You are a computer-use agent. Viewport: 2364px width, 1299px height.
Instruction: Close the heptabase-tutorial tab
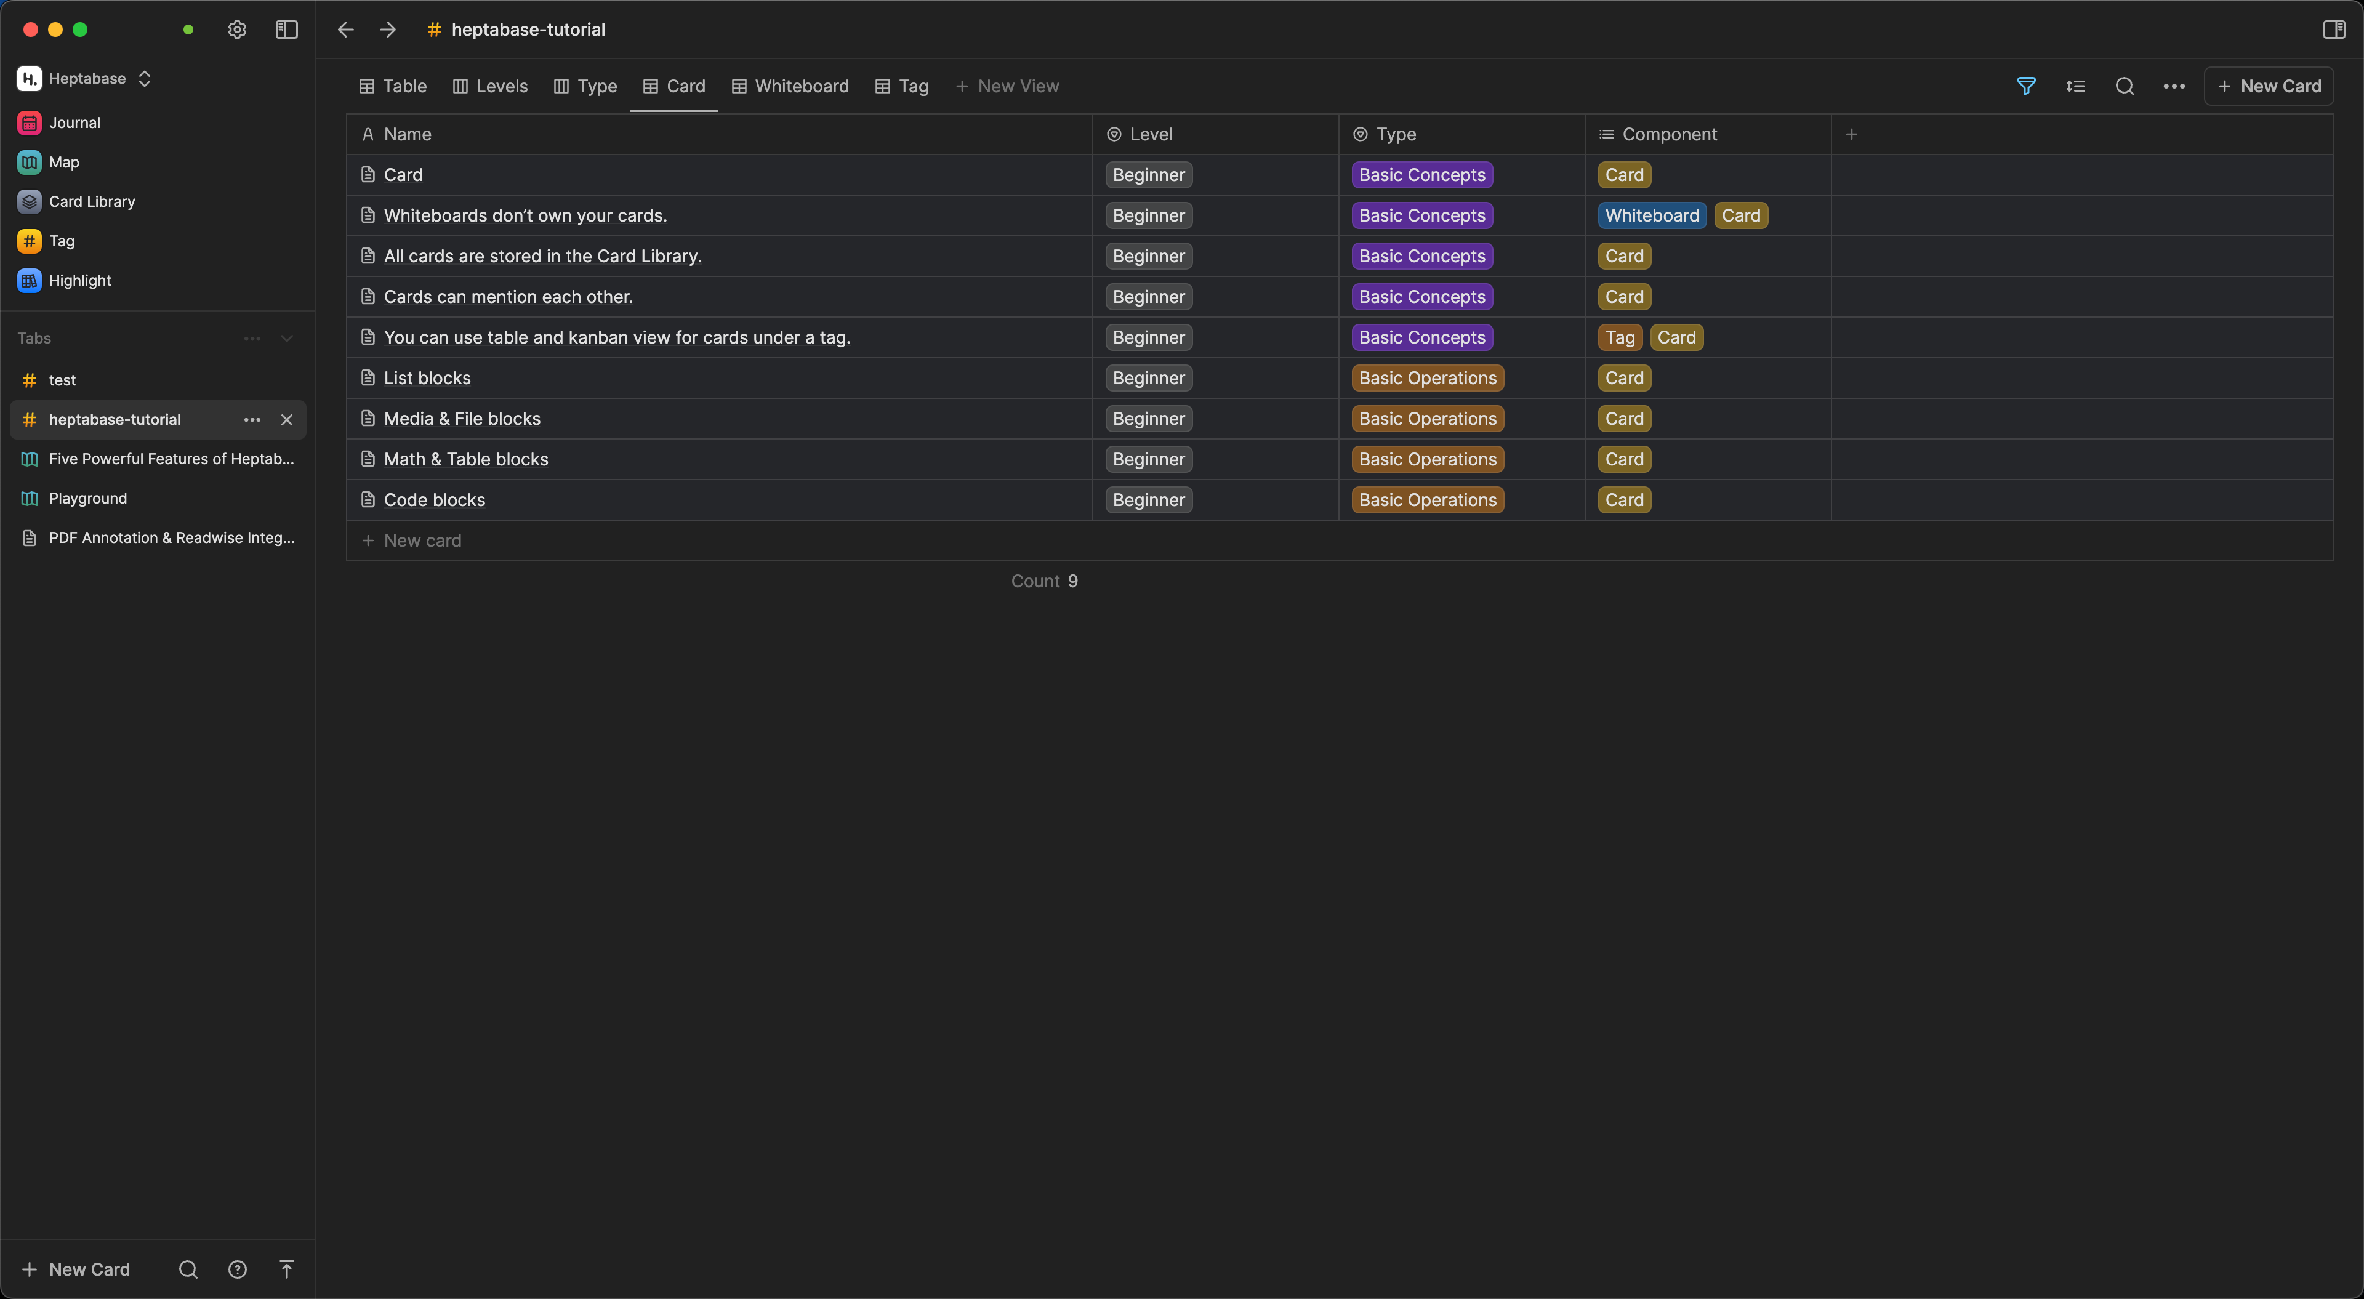click(286, 419)
